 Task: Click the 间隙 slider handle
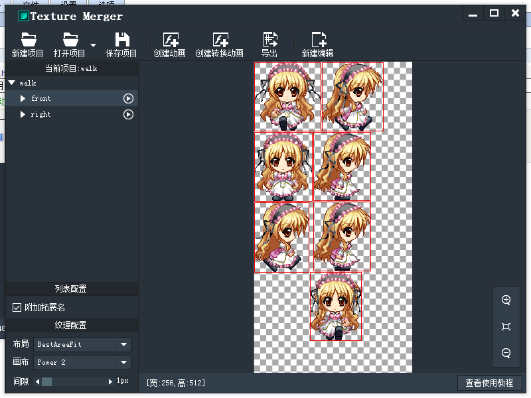pyautogui.click(x=46, y=382)
